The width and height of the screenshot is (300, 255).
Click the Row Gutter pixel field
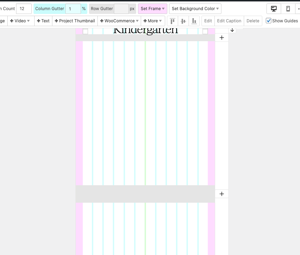click(121, 9)
